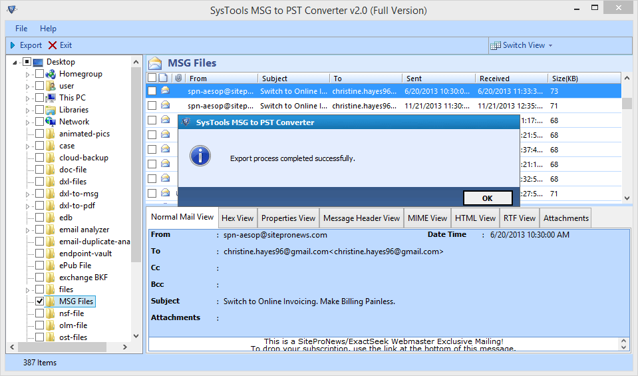The image size is (638, 376).
Task: Click envelope icon of first email row
Action: coord(165,91)
